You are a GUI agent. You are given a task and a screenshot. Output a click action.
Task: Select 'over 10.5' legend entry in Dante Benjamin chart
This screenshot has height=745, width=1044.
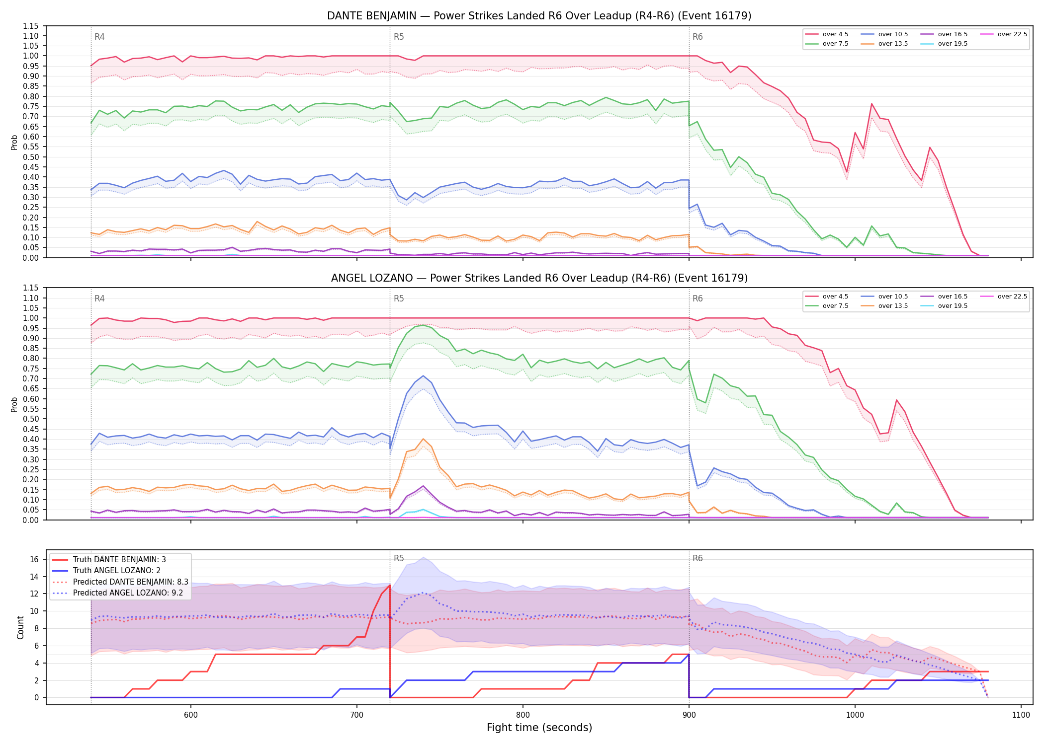884,34
